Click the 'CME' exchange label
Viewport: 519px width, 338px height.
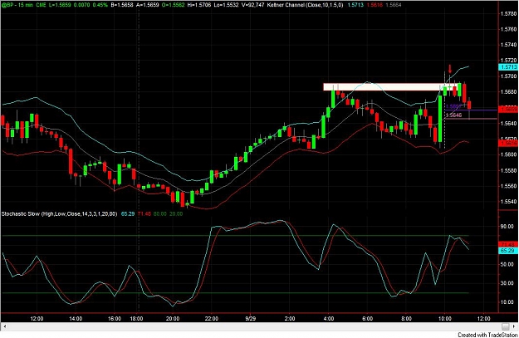41,5
